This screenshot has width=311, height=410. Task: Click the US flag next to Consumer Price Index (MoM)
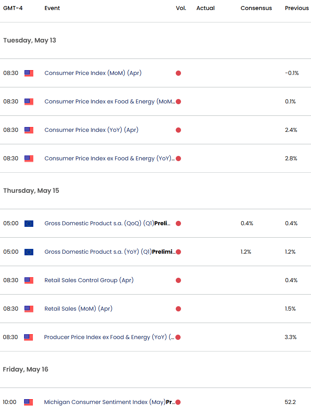28,73
